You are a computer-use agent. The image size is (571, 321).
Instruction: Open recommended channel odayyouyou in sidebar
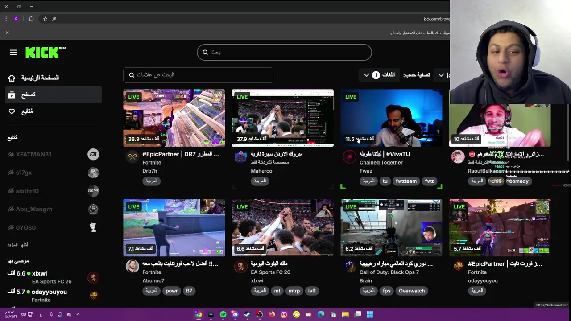pyautogui.click(x=54, y=296)
